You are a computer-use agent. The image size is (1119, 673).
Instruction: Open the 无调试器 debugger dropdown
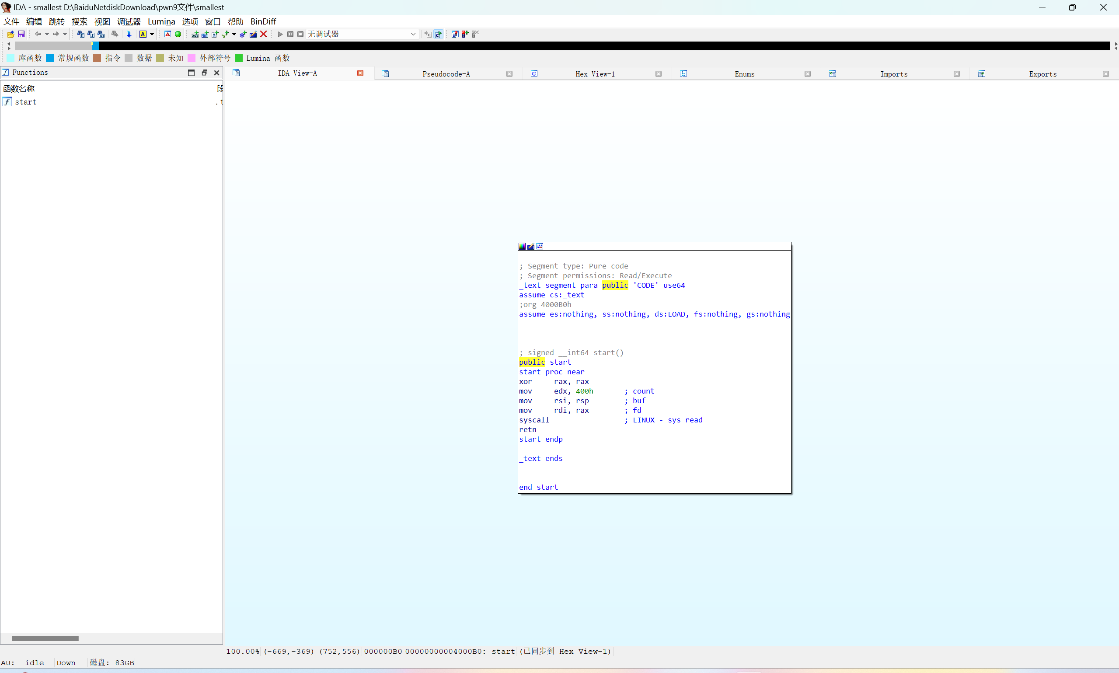(x=413, y=34)
